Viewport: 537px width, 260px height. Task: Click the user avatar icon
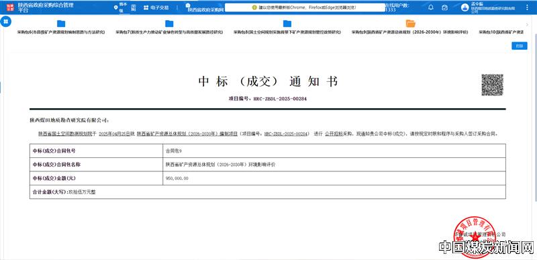(x=465, y=7)
